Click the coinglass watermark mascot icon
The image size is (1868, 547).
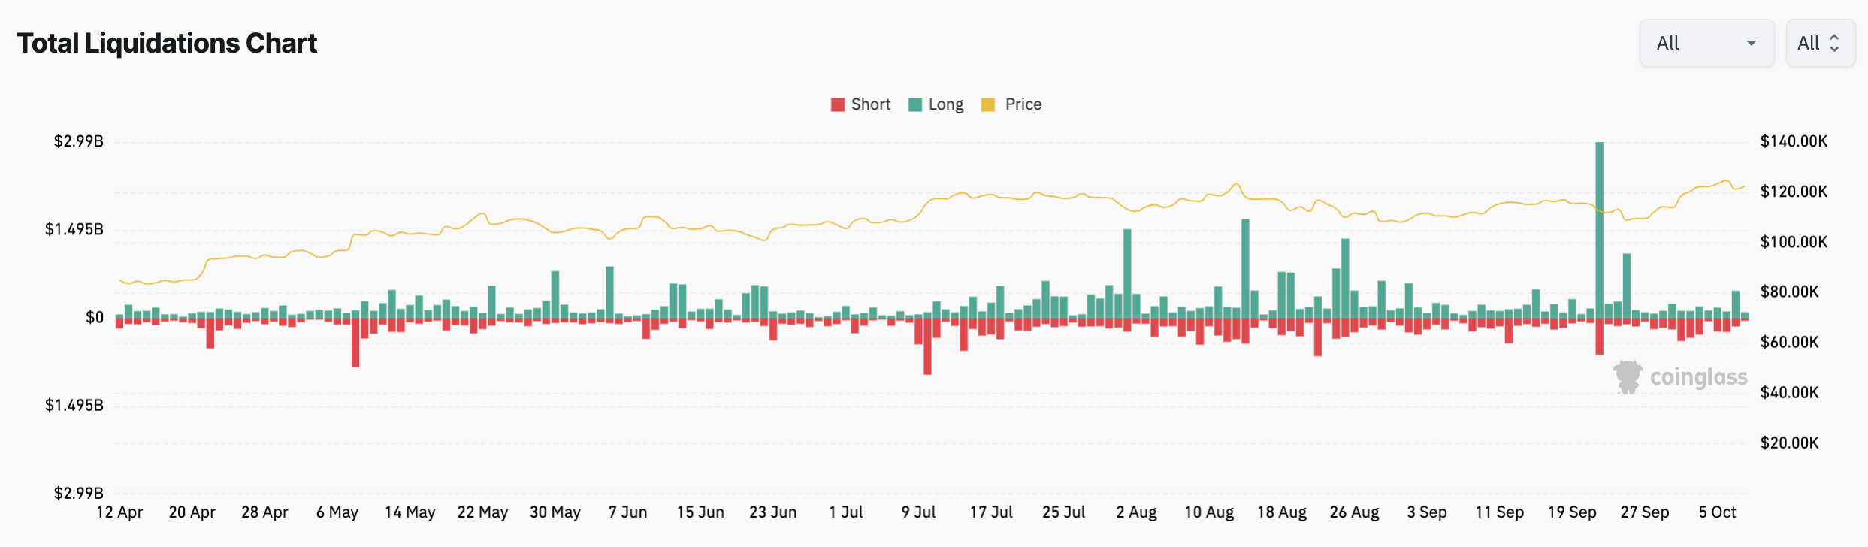[1628, 377]
